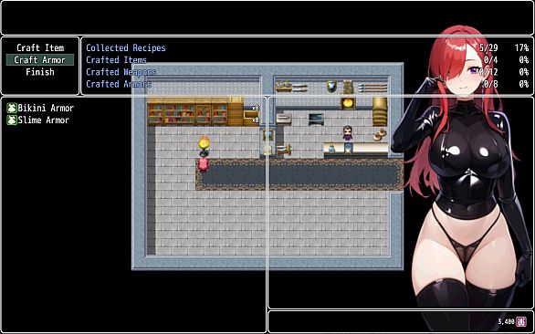Click the Crafted Weapons label
535x334 pixels.
click(121, 72)
